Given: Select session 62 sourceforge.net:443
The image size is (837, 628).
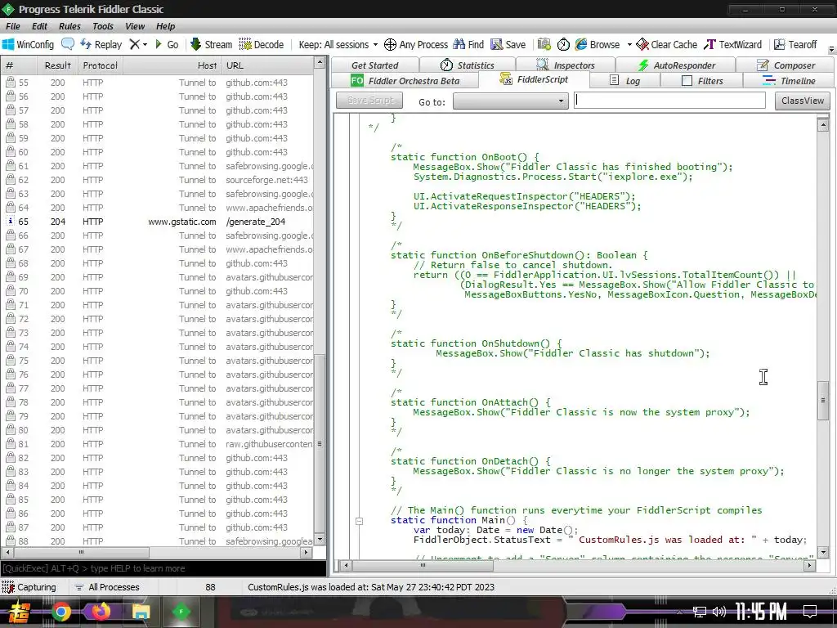Looking at the screenshot, I should click(159, 180).
